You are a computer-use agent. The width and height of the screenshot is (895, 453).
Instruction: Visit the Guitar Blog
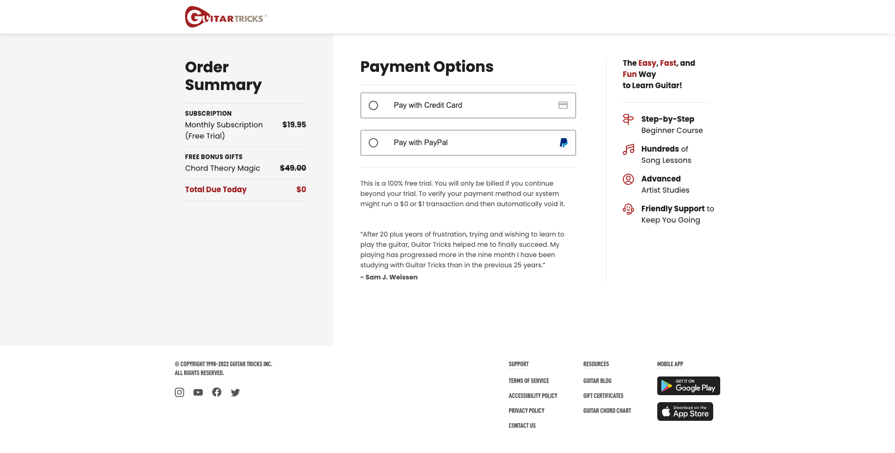click(597, 381)
